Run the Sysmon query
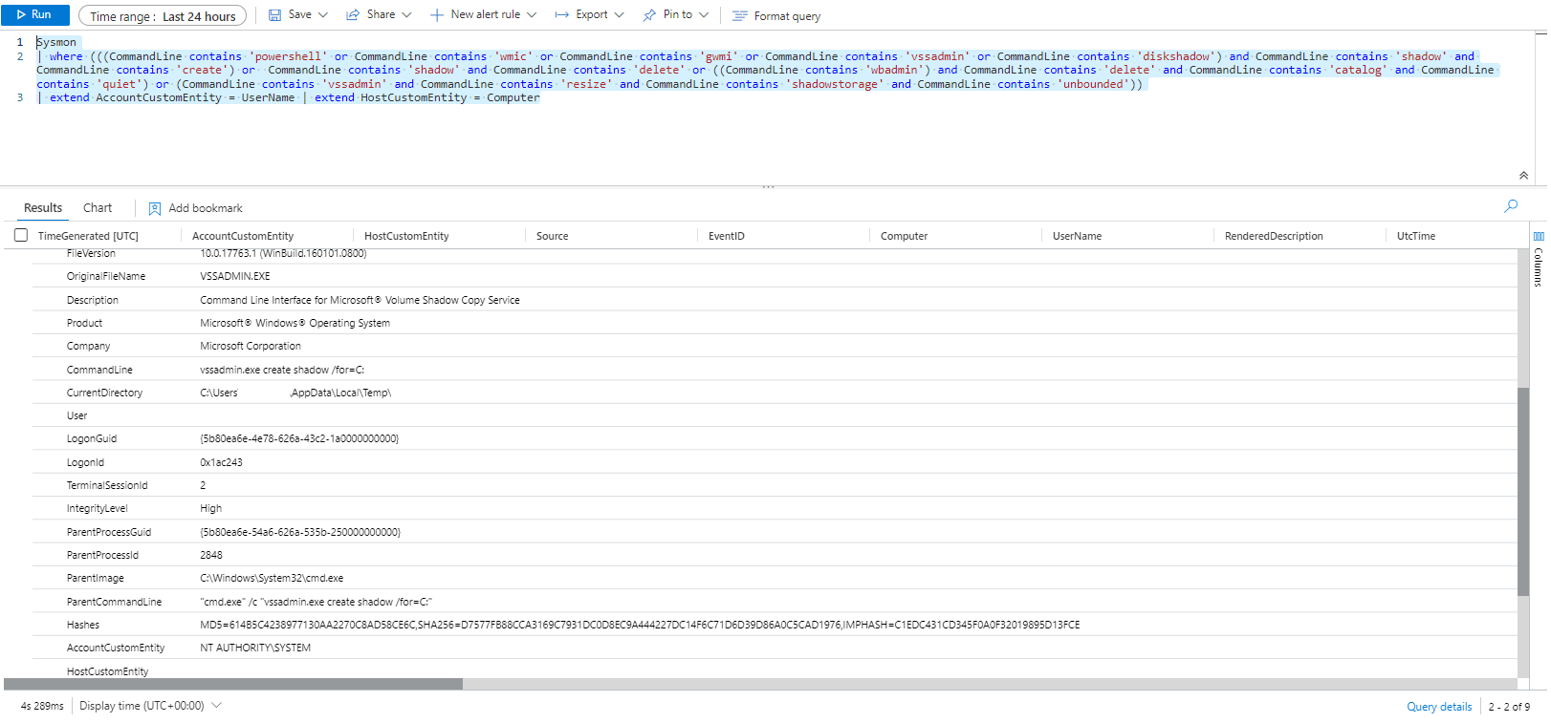This screenshot has width=1551, height=723. 34,15
